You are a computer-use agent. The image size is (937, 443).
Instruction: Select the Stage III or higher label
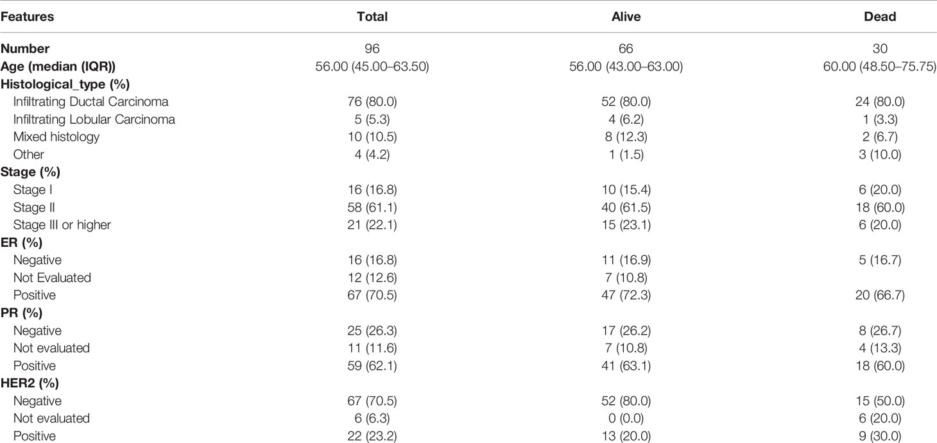coord(62,225)
